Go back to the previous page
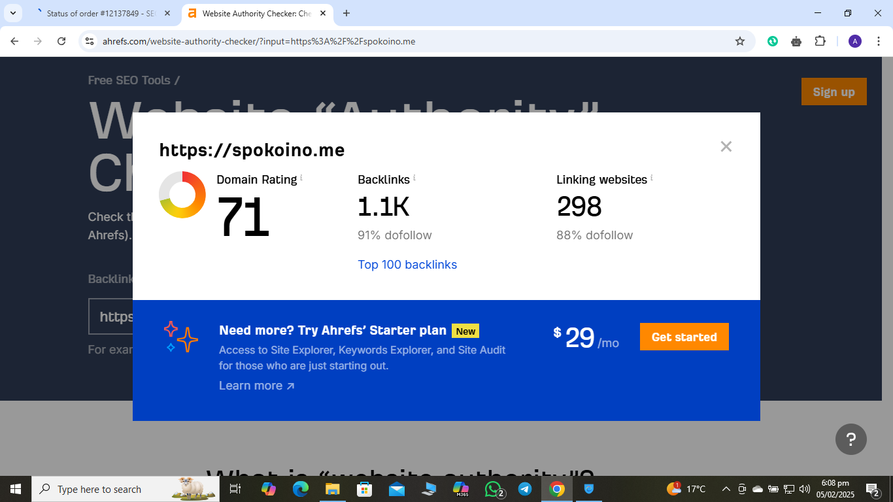 pyautogui.click(x=14, y=41)
